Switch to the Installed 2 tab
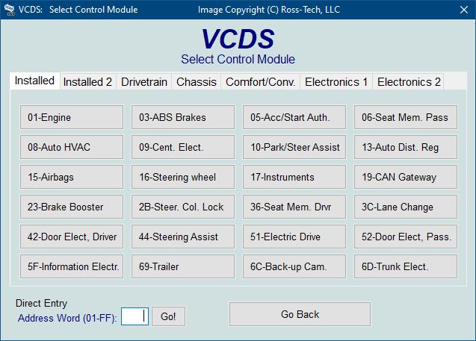 pos(87,82)
